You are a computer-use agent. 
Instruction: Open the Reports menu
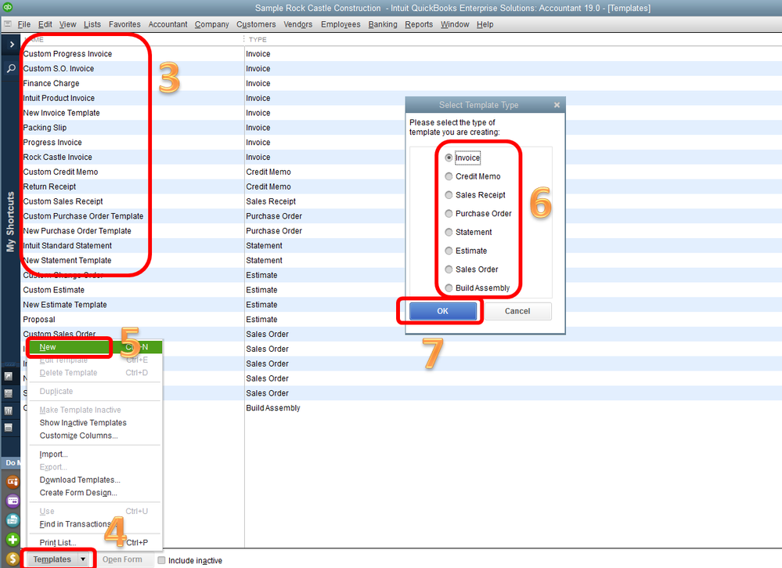pos(419,24)
